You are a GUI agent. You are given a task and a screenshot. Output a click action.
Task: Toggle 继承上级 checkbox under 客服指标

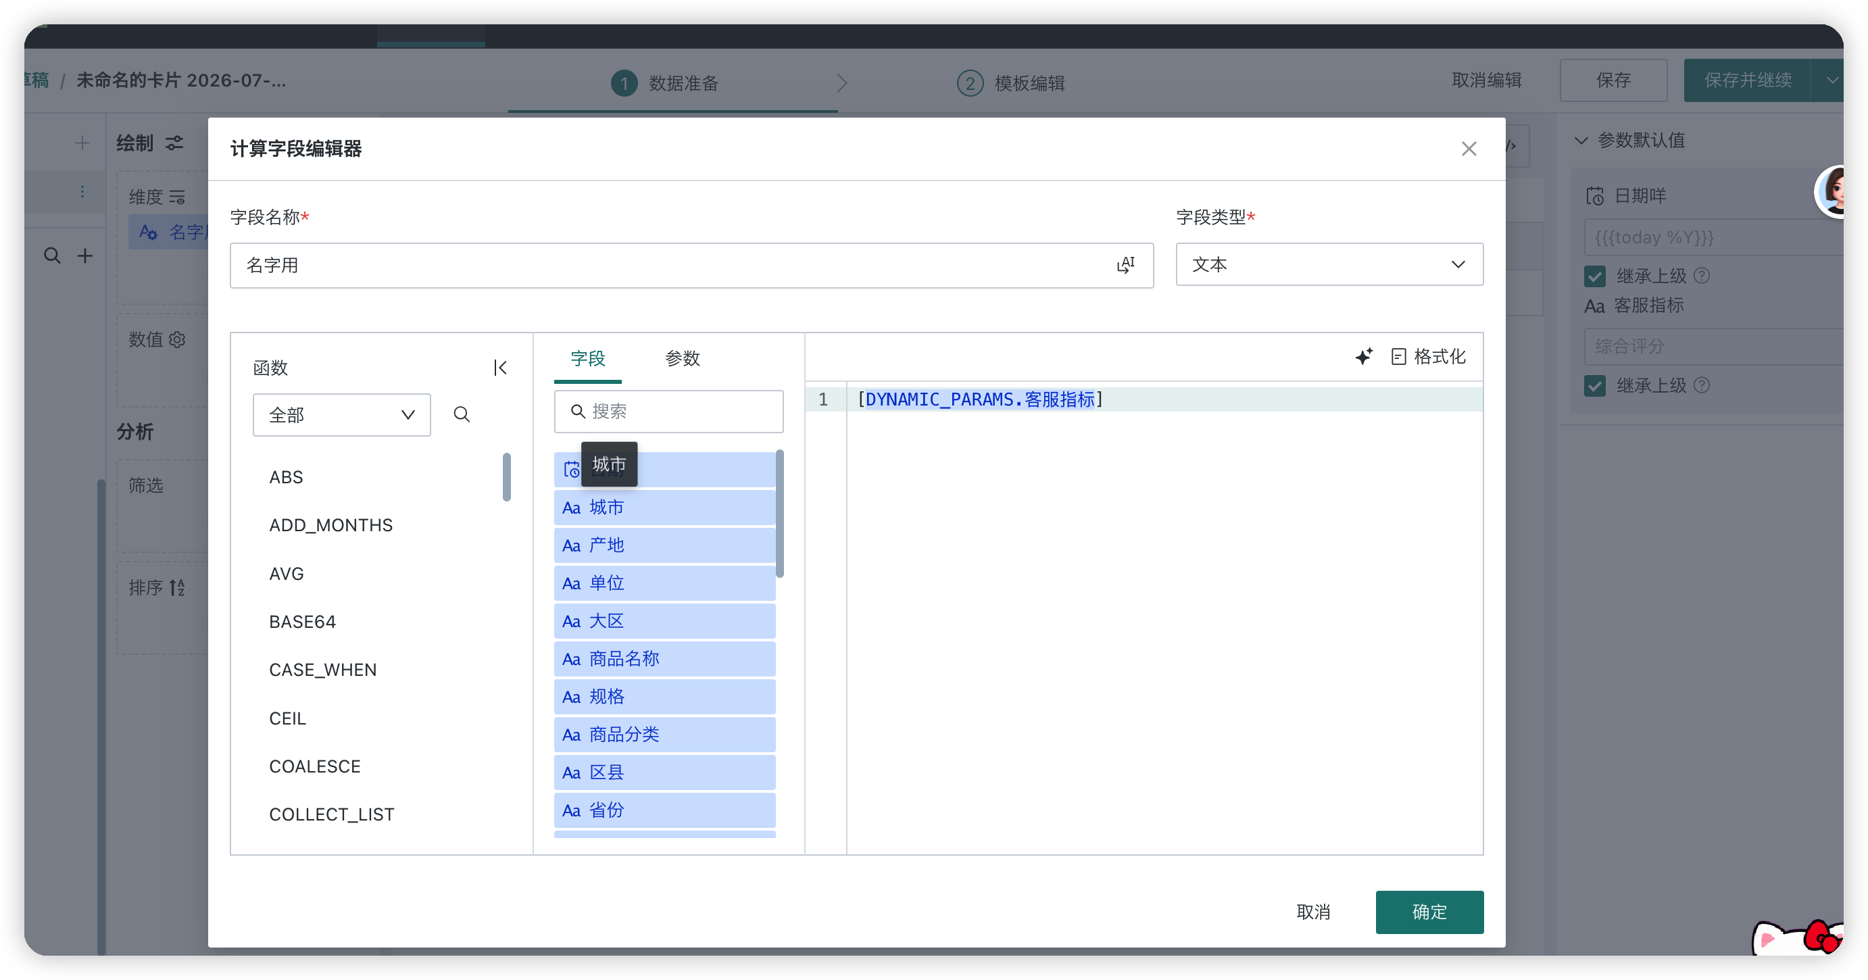[1594, 385]
